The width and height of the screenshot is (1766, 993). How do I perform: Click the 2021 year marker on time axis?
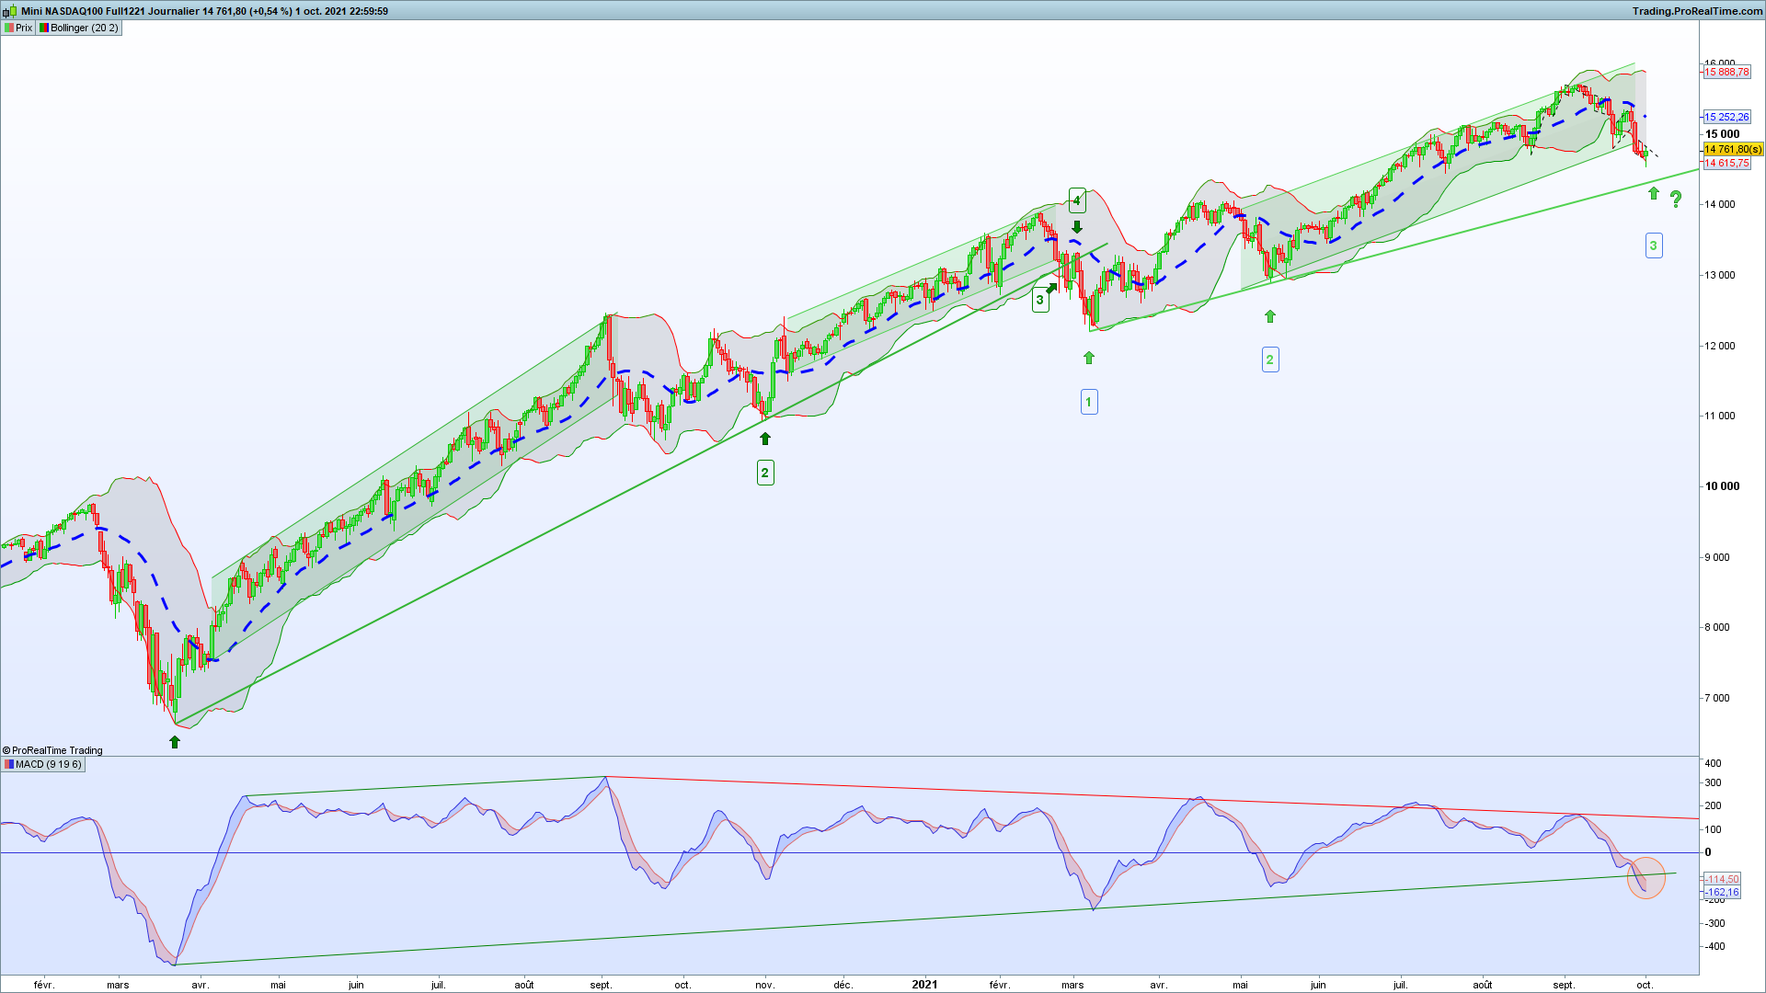[924, 984]
